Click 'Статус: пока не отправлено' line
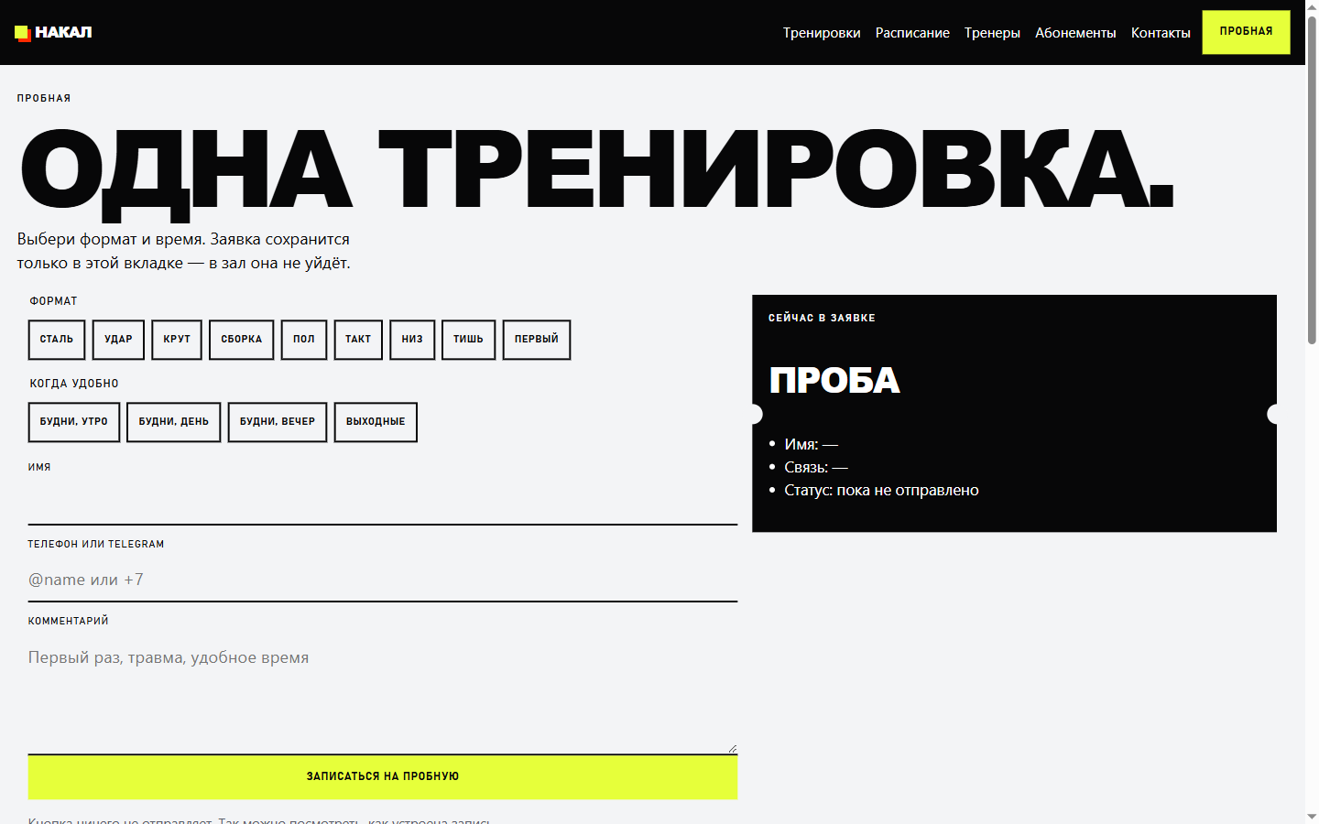Screen dimensions: 1319x824 [881, 491]
